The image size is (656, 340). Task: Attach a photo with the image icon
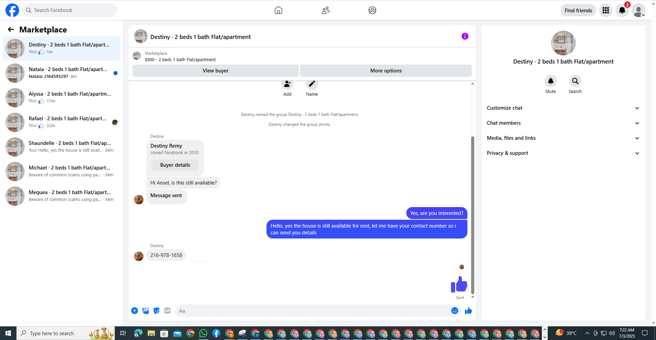pos(146,311)
